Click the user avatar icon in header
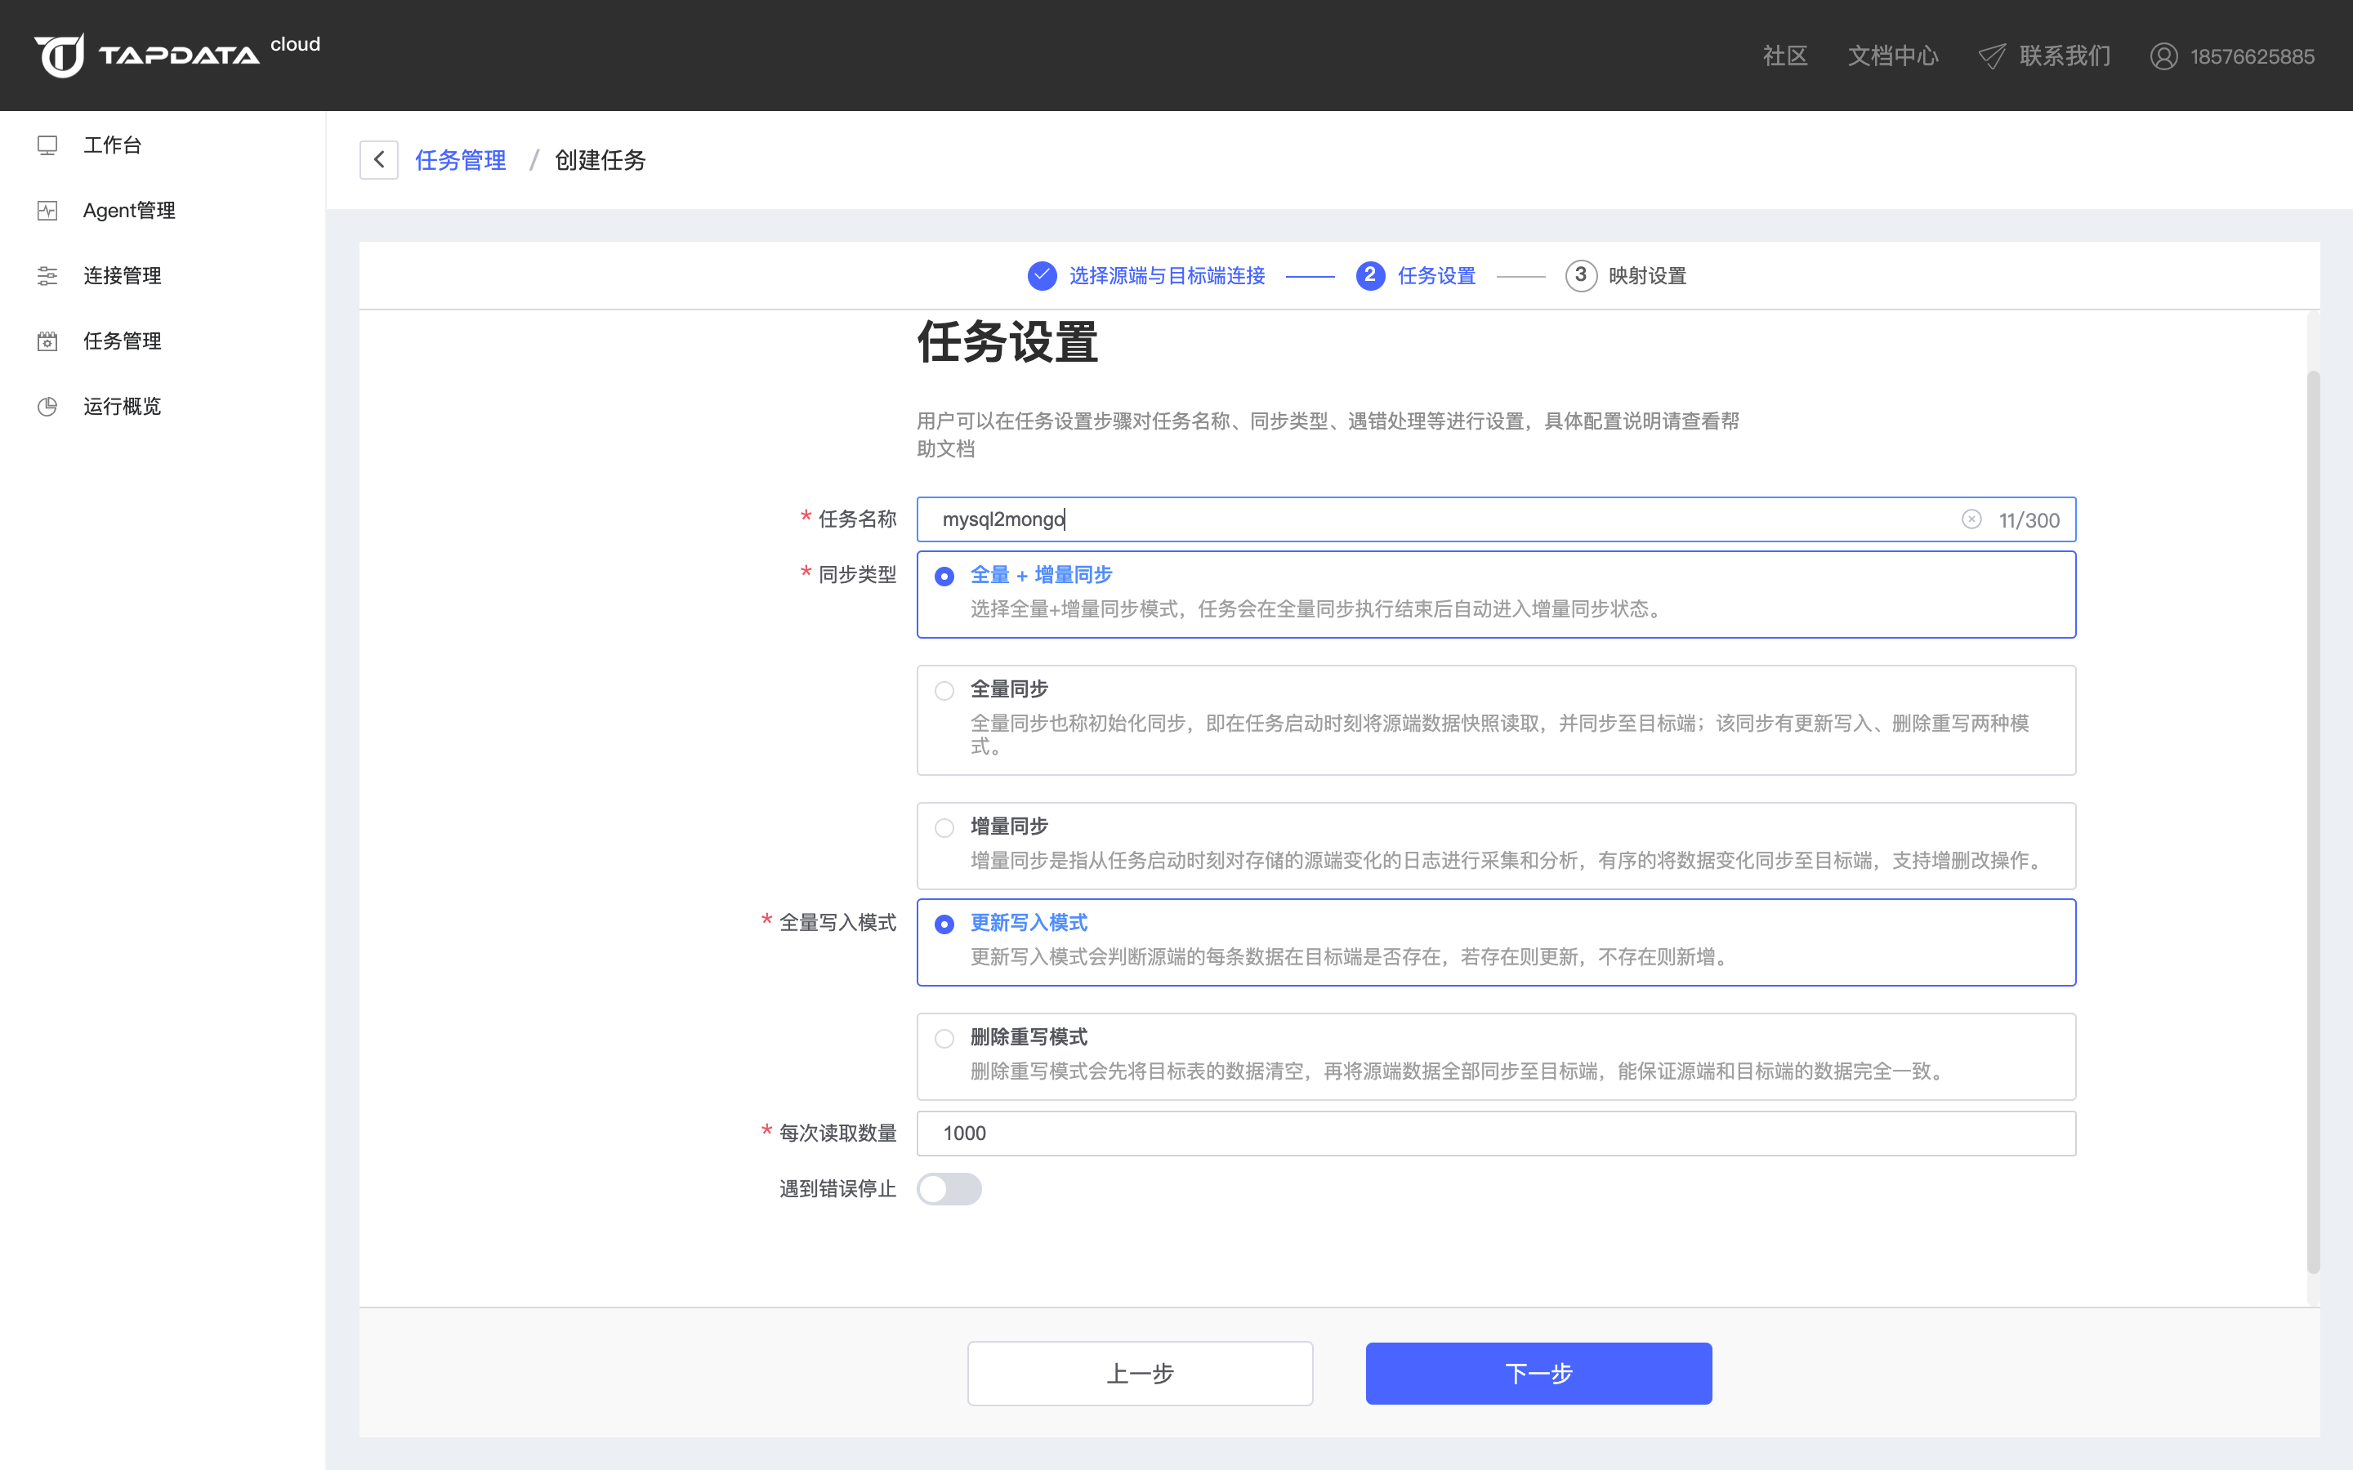The height and width of the screenshot is (1470, 2353). click(2163, 56)
